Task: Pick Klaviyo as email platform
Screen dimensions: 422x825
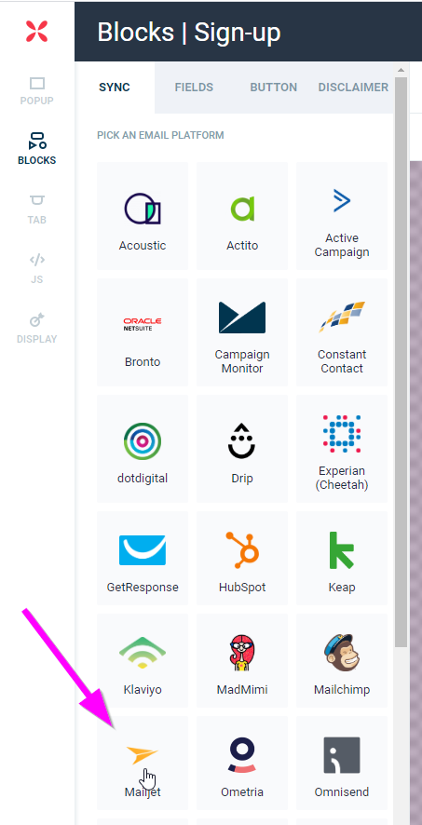Action: pos(143,661)
